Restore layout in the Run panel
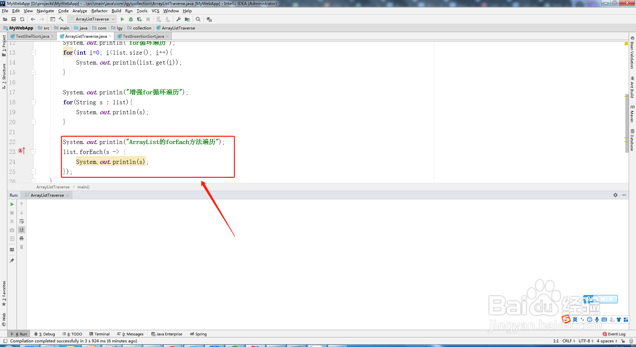This screenshot has width=636, height=347. coord(12,250)
